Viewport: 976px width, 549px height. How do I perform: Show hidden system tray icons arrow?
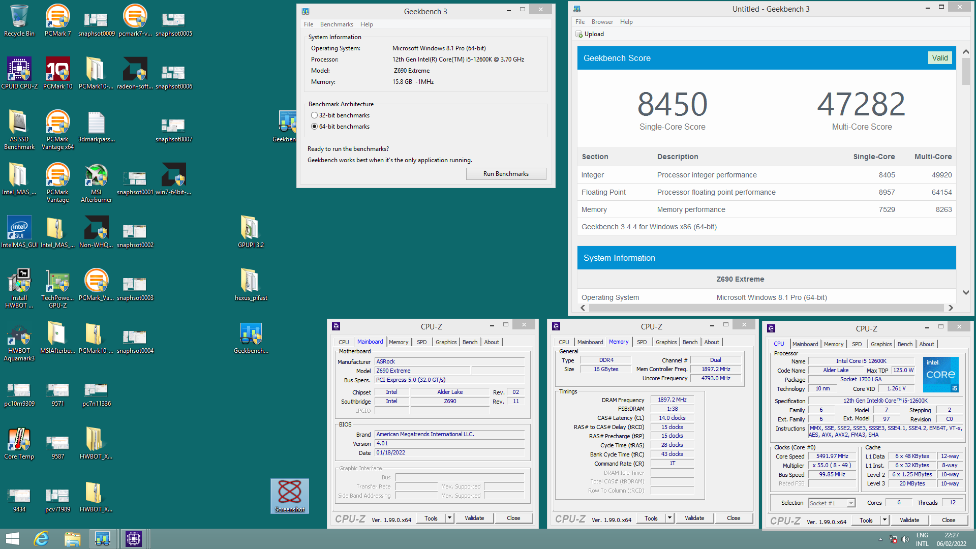[x=880, y=539]
